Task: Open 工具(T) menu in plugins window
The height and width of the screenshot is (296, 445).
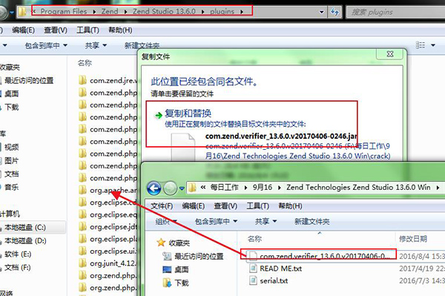Action: click(x=88, y=30)
